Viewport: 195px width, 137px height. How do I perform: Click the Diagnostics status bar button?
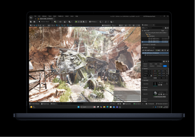click(127, 104)
